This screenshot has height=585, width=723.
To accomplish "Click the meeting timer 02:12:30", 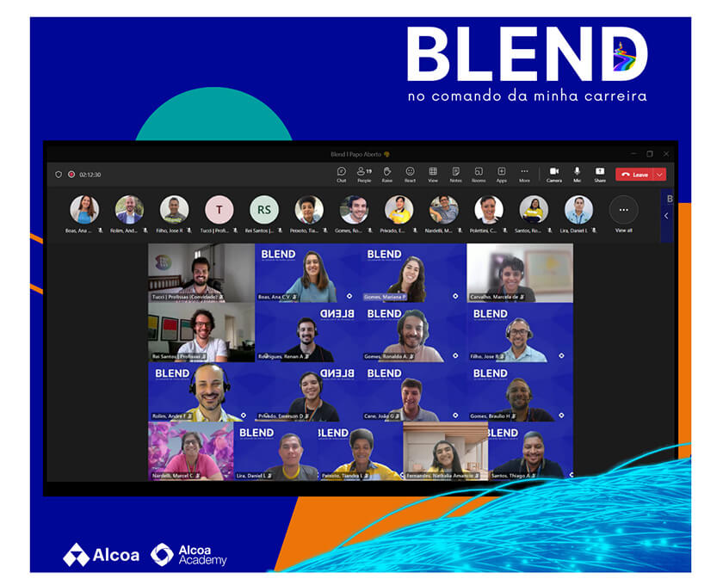I will 90,175.
